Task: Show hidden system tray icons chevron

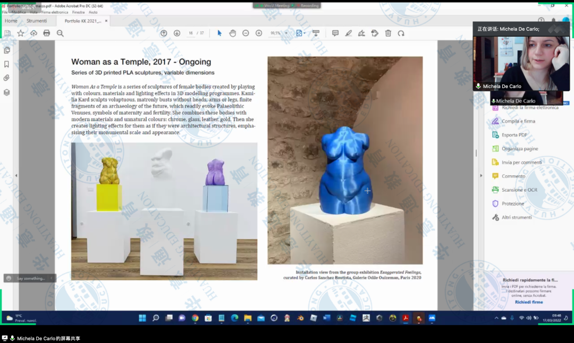Action: click(x=496, y=318)
